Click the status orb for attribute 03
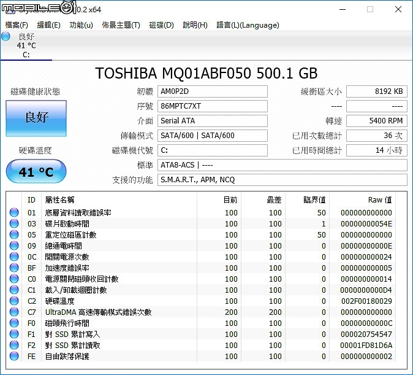 pos(14,223)
